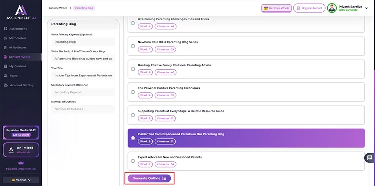The image size is (375, 186).
Task: Click the AI Reviewer sidebar icon
Action: 6,48
